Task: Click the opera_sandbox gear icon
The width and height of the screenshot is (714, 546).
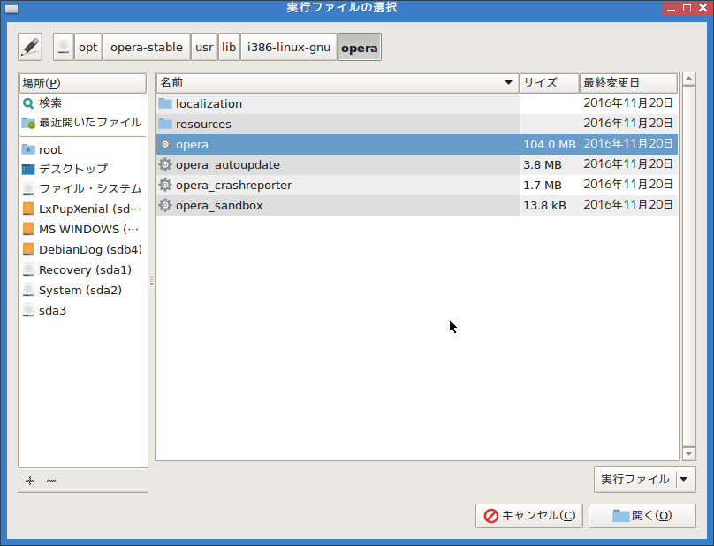Action: pos(165,205)
